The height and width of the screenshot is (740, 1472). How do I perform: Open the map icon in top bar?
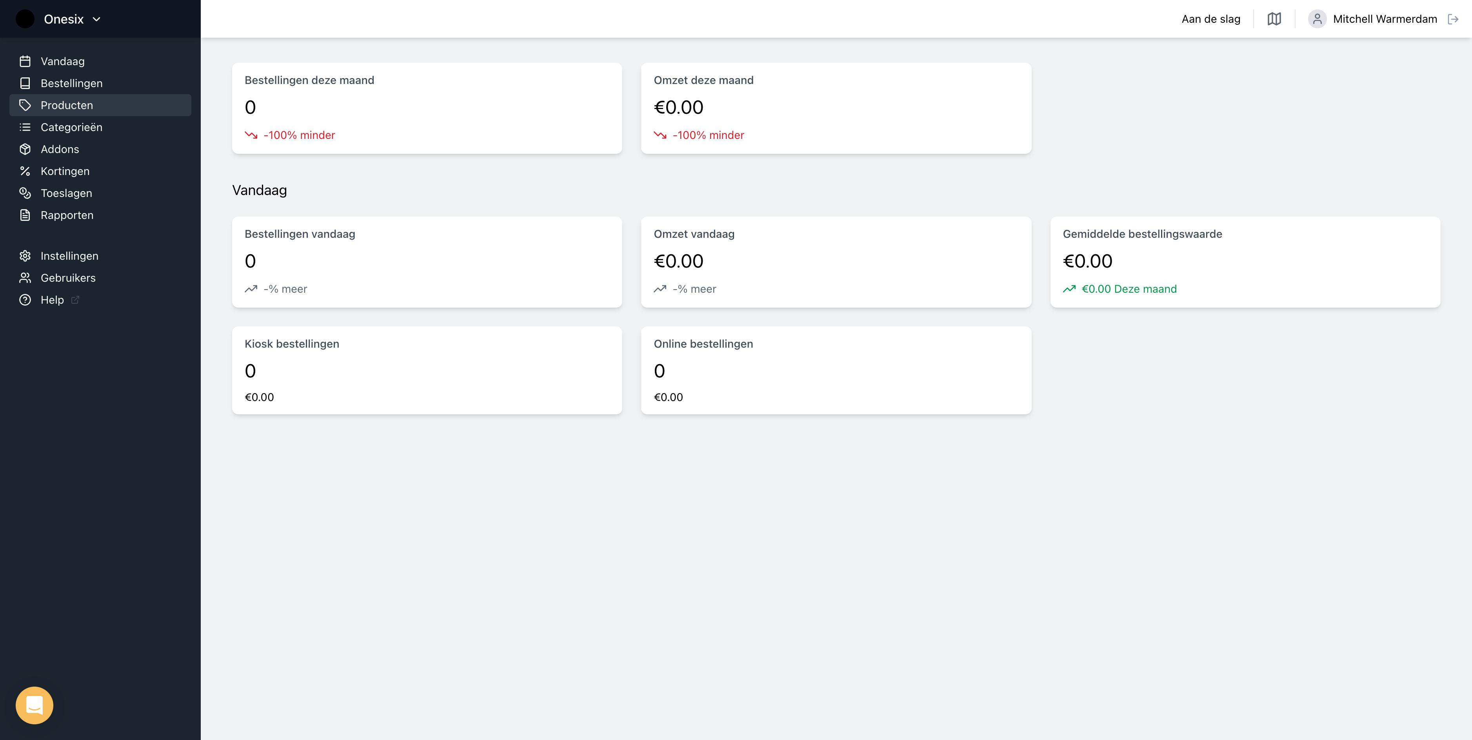pyautogui.click(x=1274, y=19)
